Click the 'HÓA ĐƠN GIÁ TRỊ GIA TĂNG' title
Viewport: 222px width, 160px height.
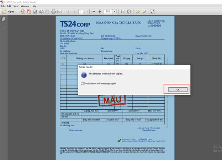(x=119, y=23)
